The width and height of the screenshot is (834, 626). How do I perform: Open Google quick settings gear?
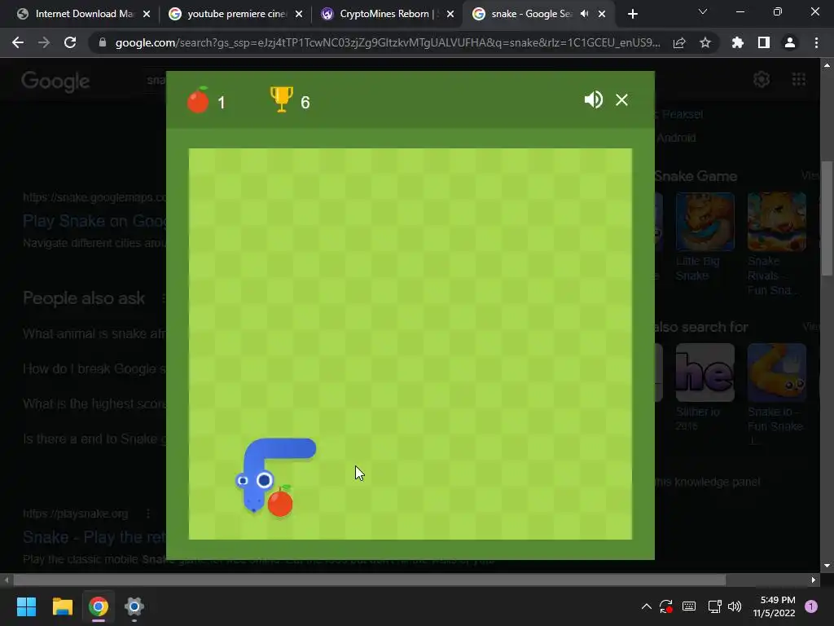762,79
